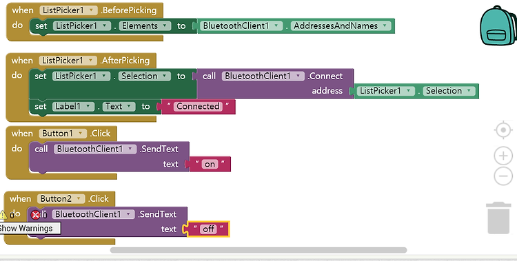517x261 pixels.
Task: Click the "on" text string field
Action: click(x=210, y=164)
